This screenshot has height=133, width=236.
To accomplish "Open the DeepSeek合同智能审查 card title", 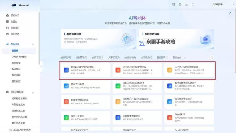I will click(186, 67).
